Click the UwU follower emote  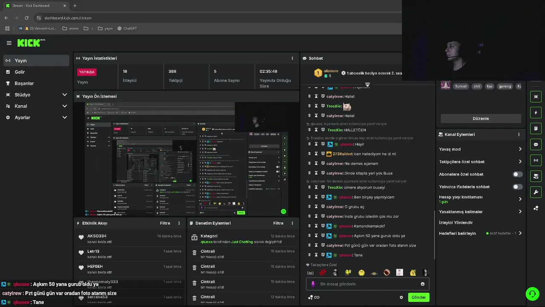[310, 272]
